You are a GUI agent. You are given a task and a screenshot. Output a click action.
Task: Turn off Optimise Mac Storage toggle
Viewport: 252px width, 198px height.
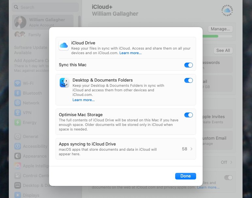[188, 115]
